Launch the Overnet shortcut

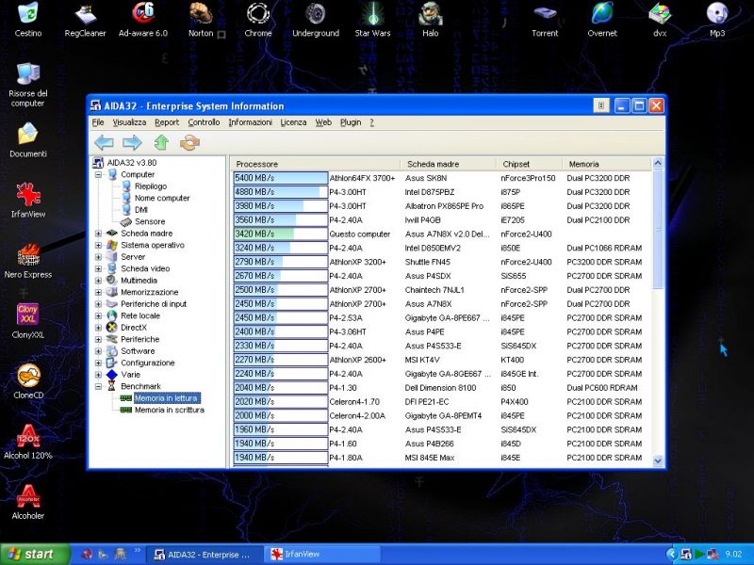point(602,20)
